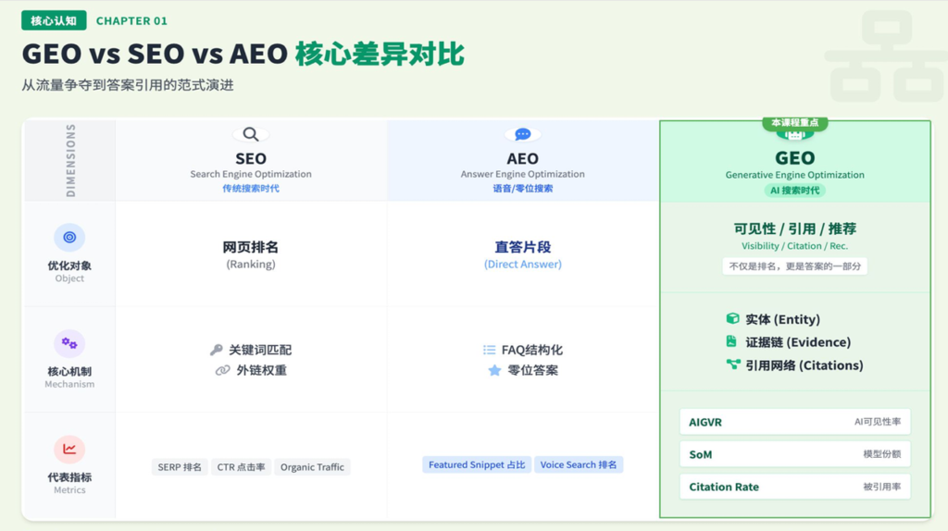Click the target icon above 优化对象

pos(69,238)
